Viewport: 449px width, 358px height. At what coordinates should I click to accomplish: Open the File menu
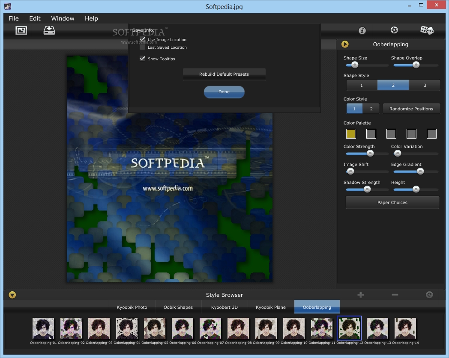click(14, 18)
